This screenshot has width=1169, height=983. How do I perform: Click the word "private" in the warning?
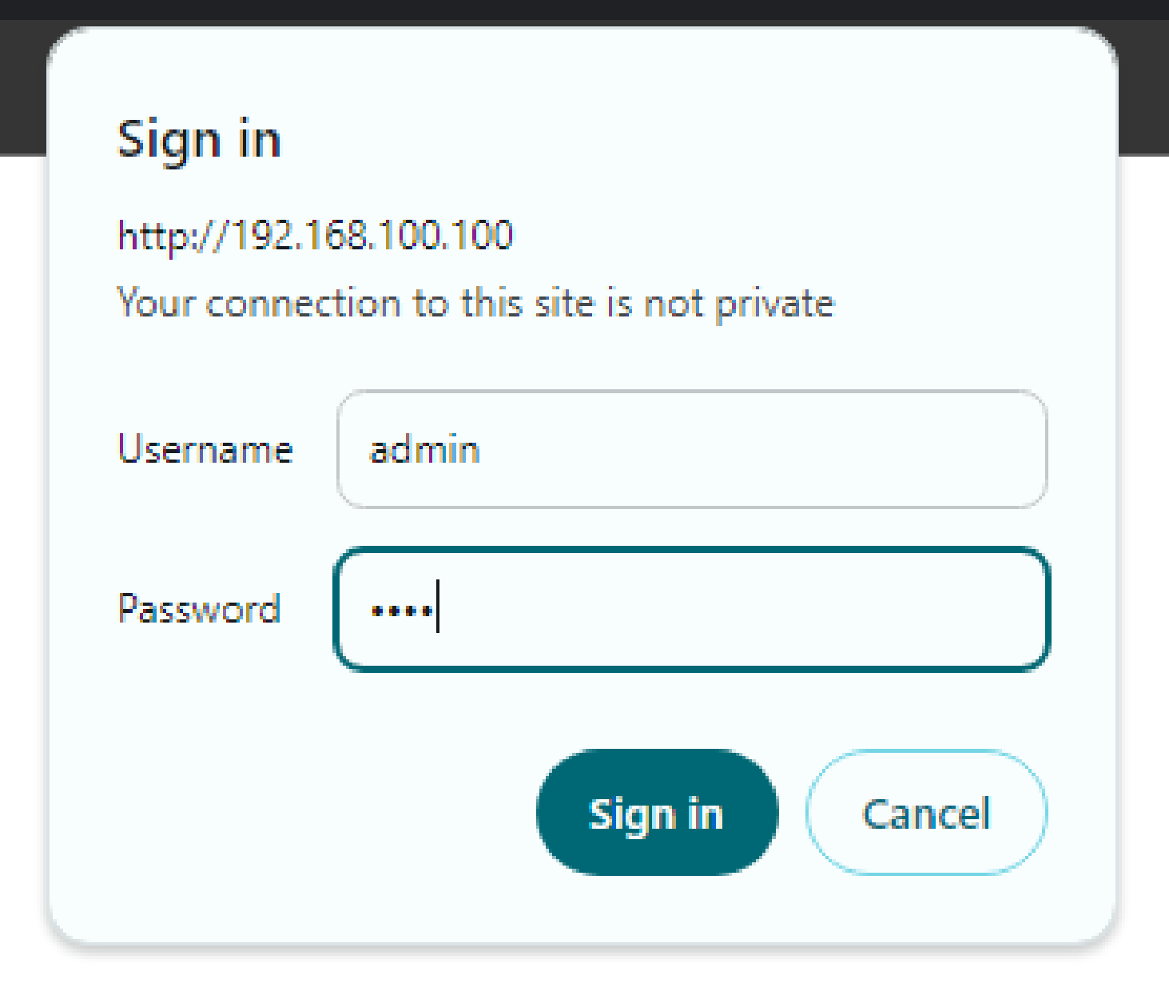773,304
